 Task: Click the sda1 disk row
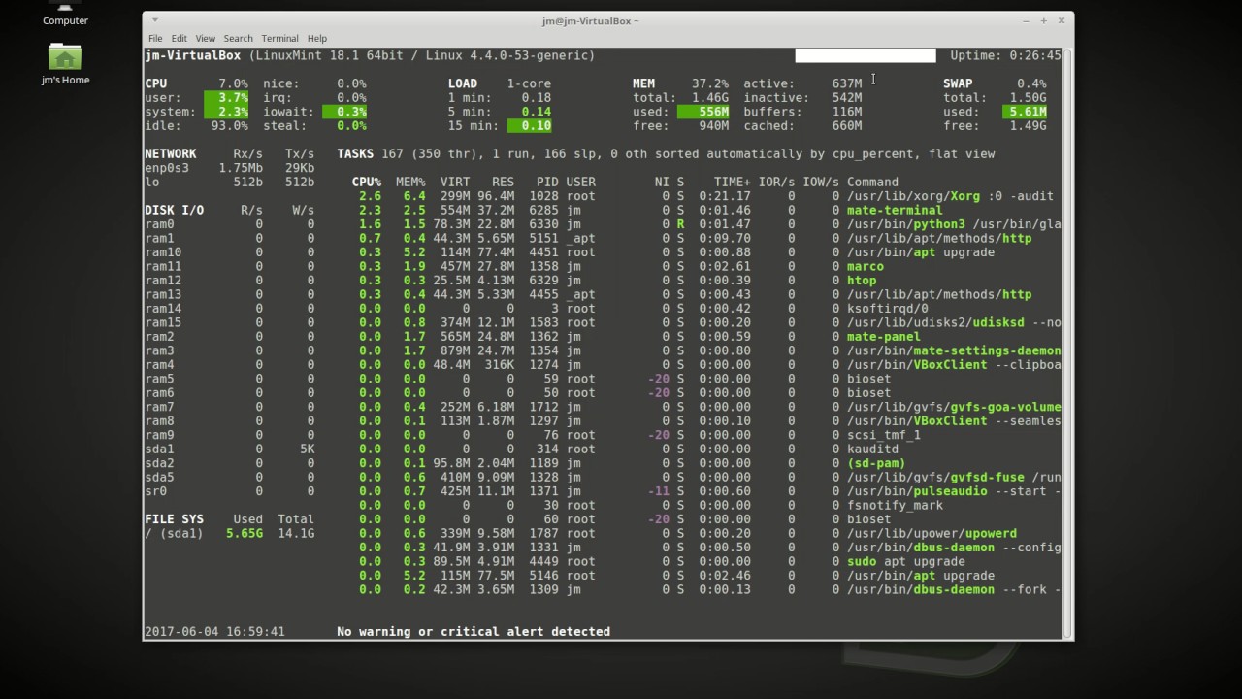pos(229,449)
